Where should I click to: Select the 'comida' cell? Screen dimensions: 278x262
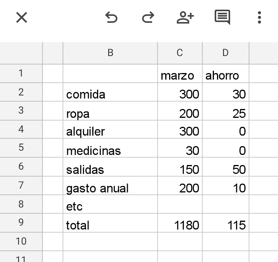point(110,94)
